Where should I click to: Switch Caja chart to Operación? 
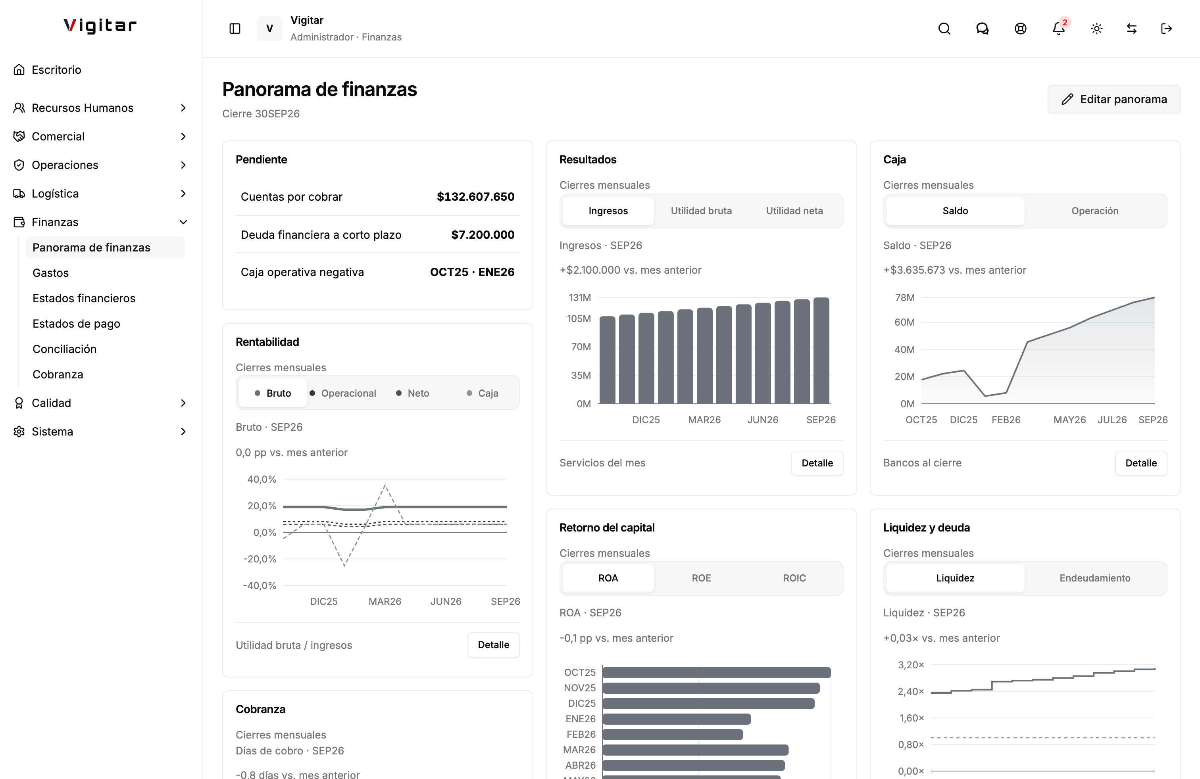1094,211
